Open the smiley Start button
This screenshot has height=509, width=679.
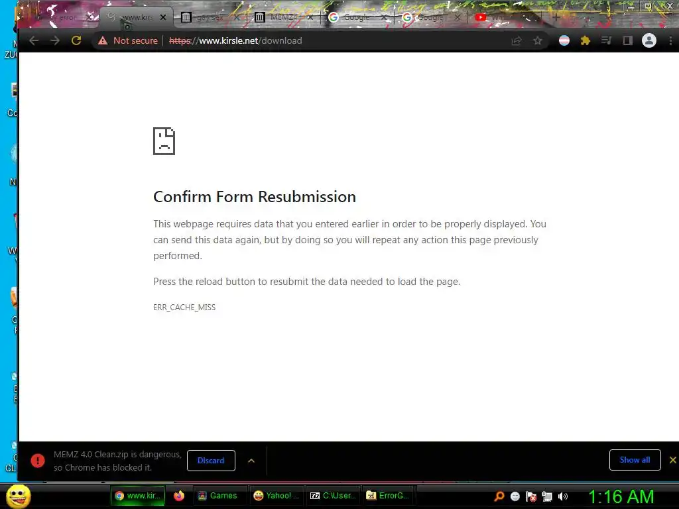19,496
